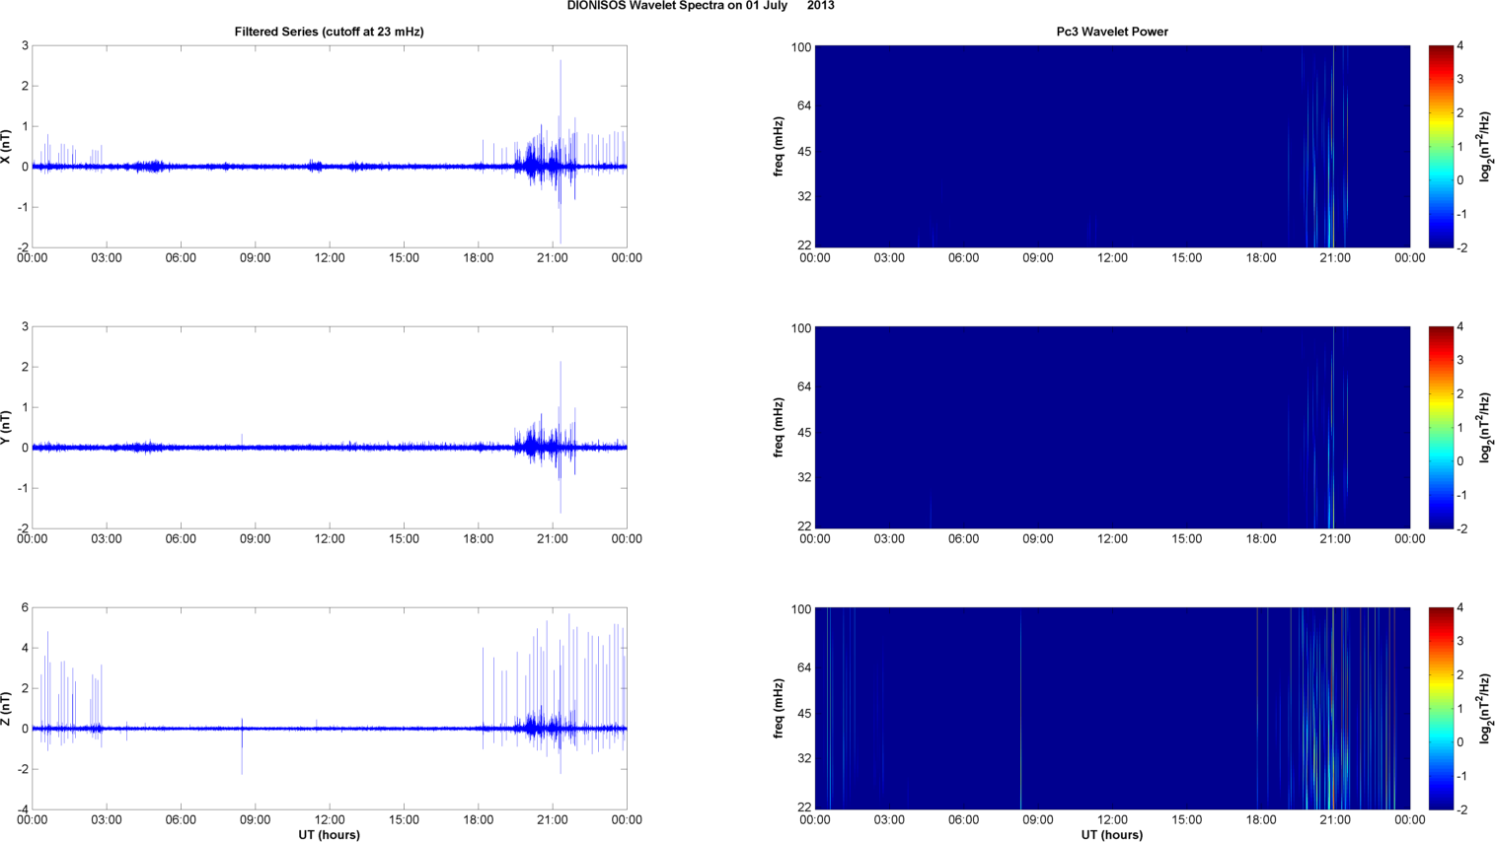The height and width of the screenshot is (842, 1495).
Task: Click the Z (nT) axis label
Action: (x=6, y=709)
